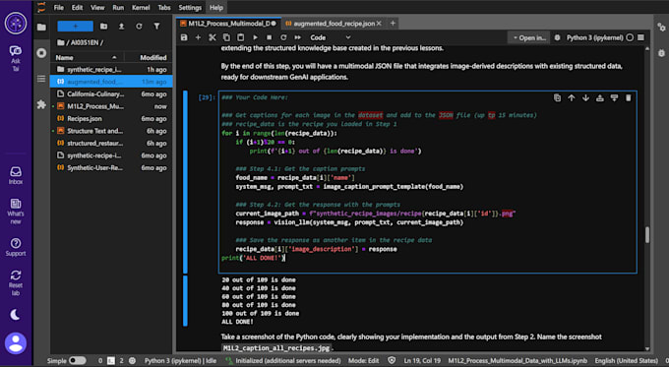Copy the selected cell

pos(226,37)
